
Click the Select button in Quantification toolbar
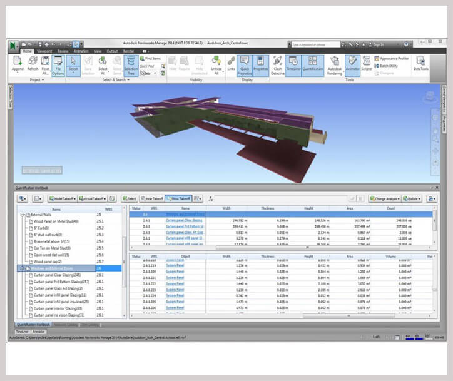click(x=129, y=199)
